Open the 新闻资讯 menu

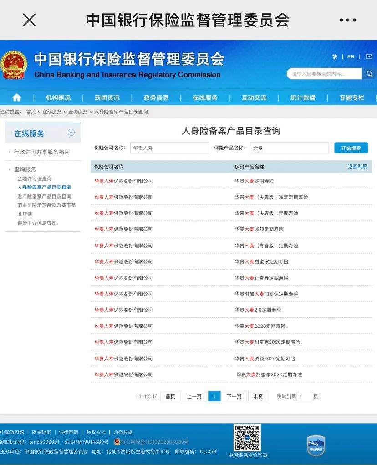pos(107,97)
